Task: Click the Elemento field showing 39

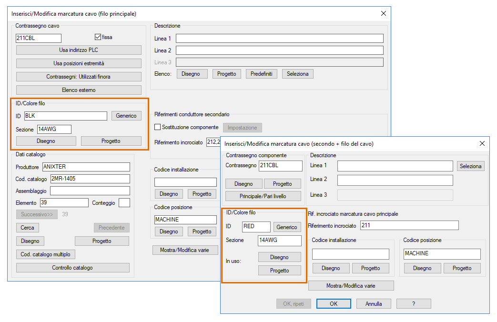Action: (x=64, y=203)
